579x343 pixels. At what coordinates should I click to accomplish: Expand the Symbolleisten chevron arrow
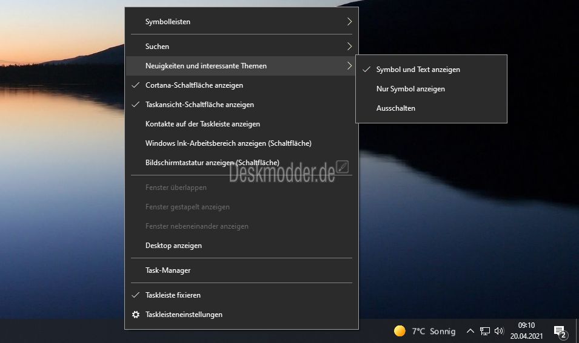(349, 22)
